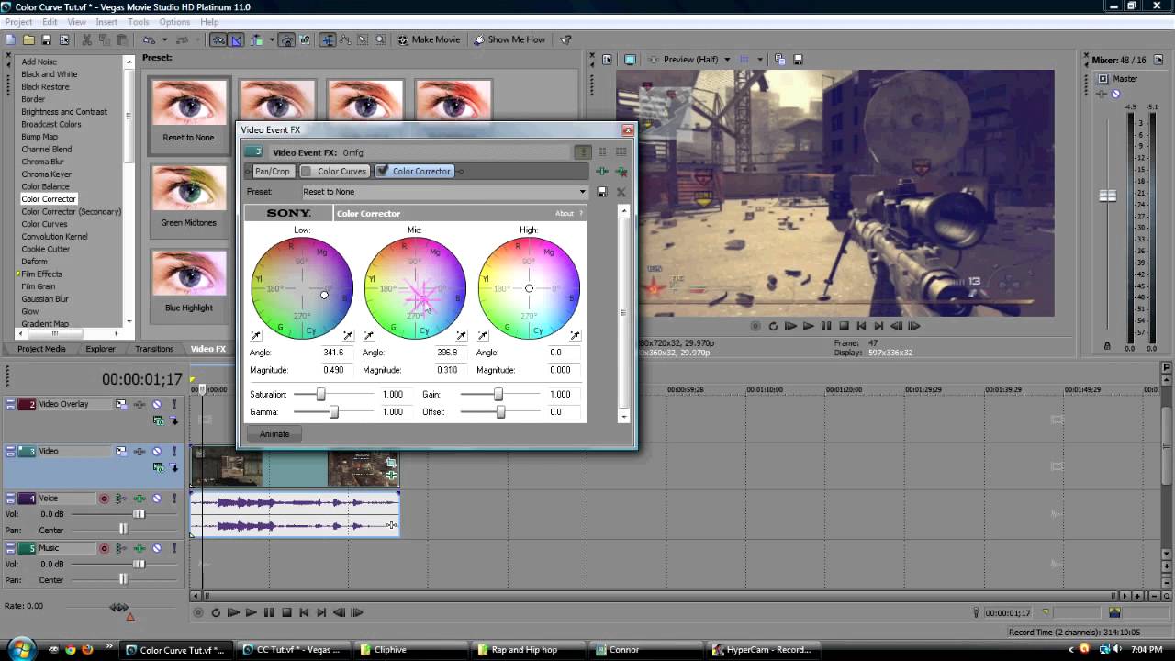Switch to the Project Media tab
The height and width of the screenshot is (661, 1175).
pos(41,349)
